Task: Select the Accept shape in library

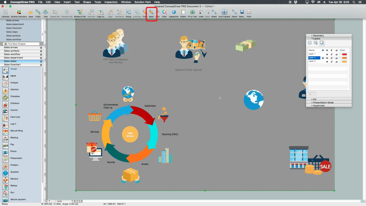Action: (5, 70)
